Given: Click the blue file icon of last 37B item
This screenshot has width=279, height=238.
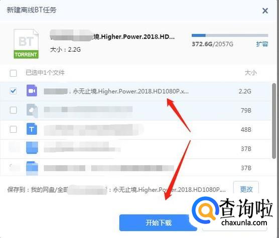Looking at the screenshot, I should point(32,168).
